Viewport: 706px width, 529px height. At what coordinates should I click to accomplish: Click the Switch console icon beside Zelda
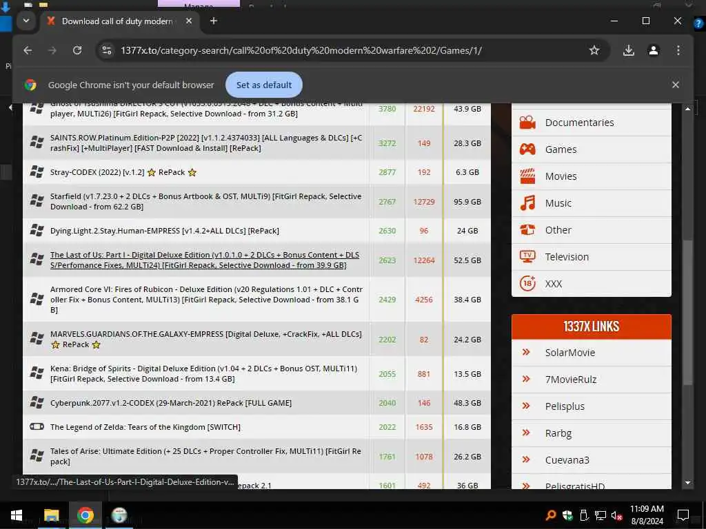(37, 427)
